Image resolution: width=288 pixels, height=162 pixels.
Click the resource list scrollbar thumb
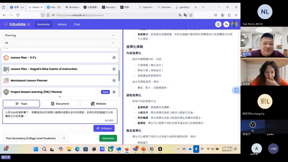pos(119,76)
